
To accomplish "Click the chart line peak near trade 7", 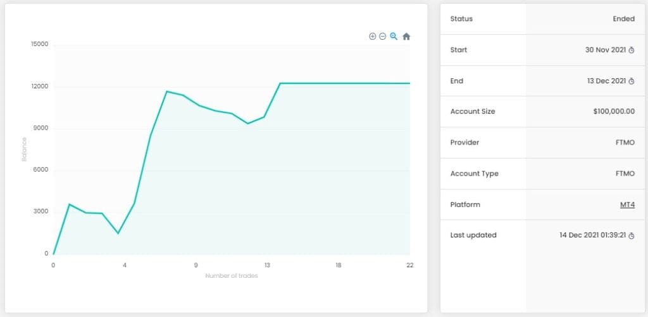I will (167, 92).
